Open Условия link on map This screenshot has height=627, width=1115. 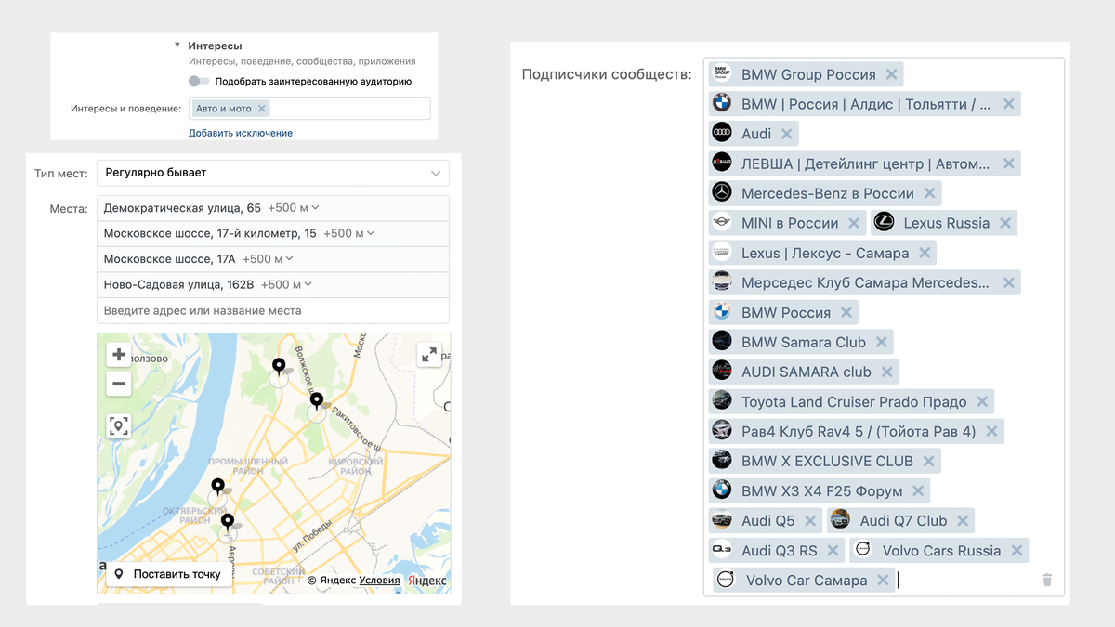coord(379,581)
